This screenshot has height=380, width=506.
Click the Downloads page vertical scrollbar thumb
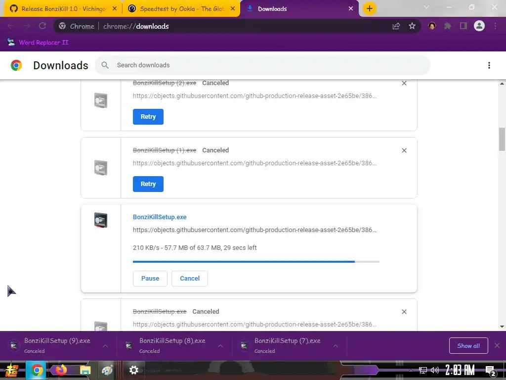(x=502, y=139)
